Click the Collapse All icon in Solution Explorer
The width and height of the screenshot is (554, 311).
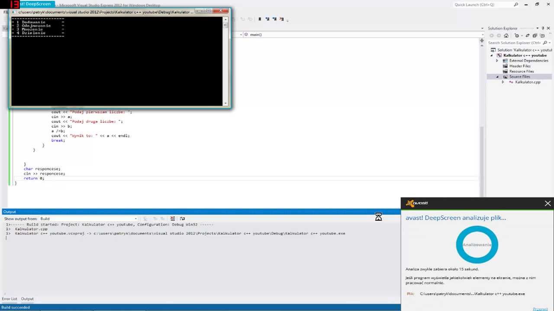(535, 36)
